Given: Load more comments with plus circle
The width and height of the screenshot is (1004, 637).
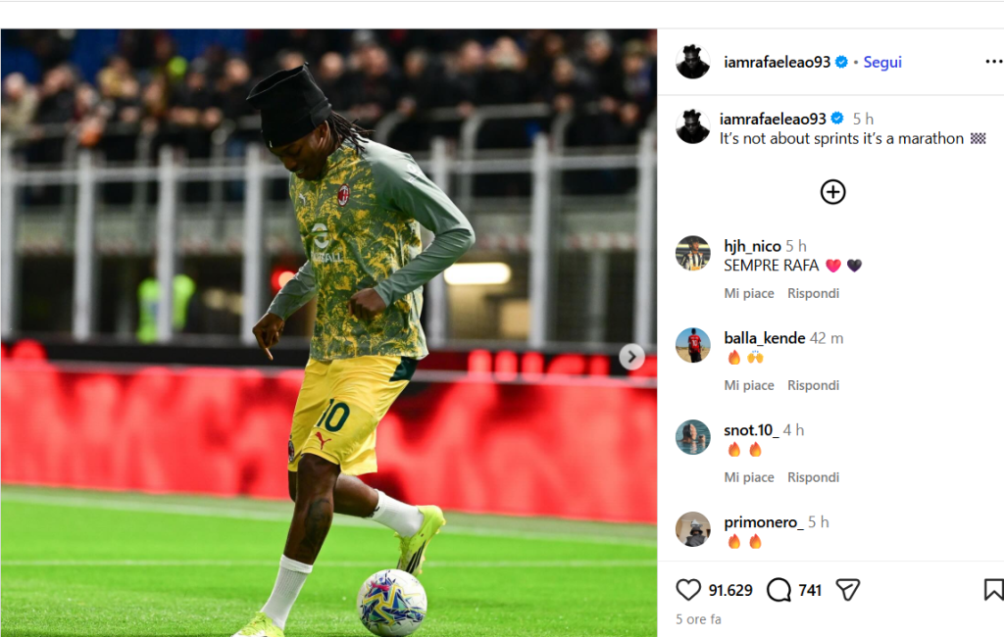Looking at the screenshot, I should tap(832, 192).
